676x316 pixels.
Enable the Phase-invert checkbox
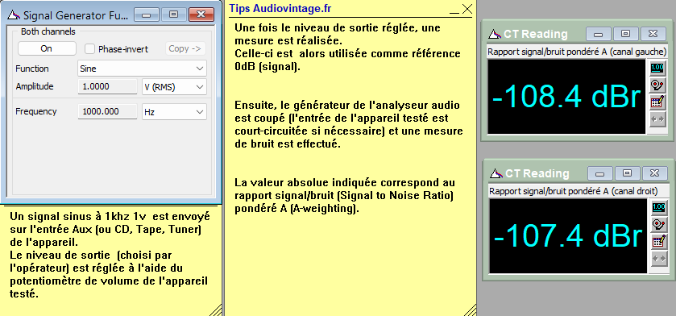tap(89, 48)
